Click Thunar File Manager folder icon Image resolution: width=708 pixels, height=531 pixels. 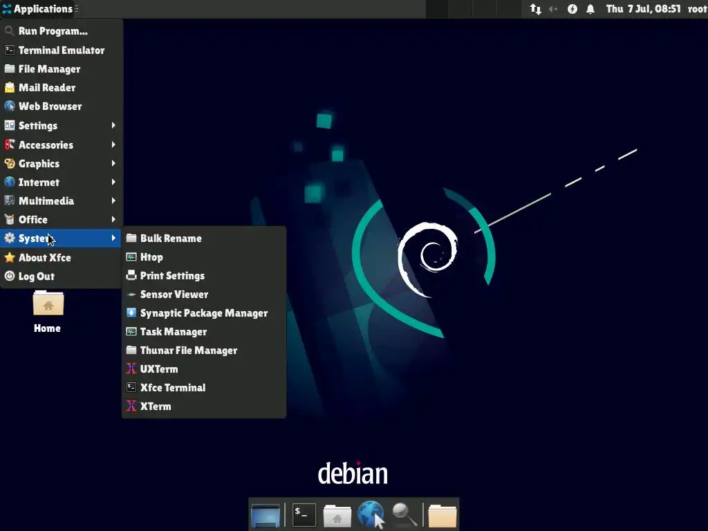pos(131,350)
